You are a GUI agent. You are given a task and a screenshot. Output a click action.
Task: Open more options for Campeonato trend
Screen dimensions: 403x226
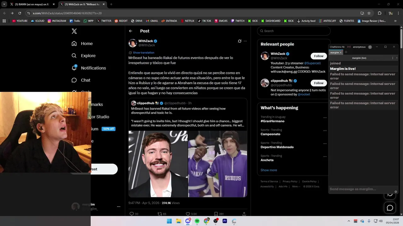pos(325,131)
